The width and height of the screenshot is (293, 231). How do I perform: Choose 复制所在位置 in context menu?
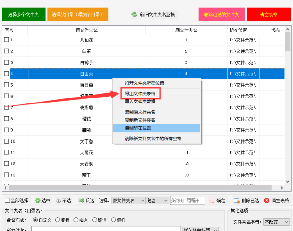pyautogui.click(x=157, y=128)
